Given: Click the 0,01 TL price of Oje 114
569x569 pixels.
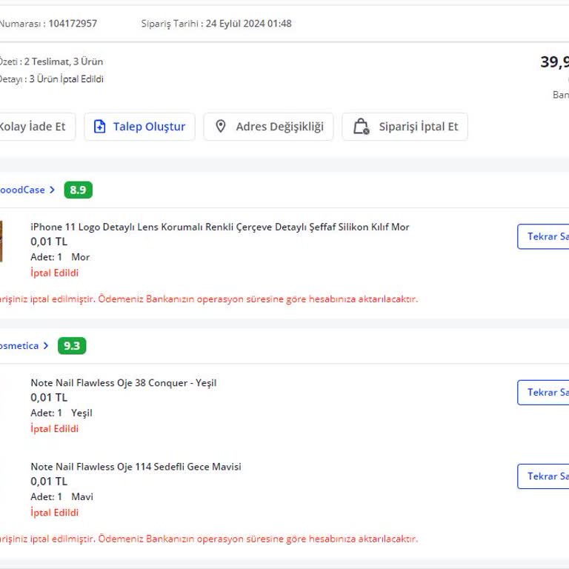Looking at the screenshot, I should click(49, 482).
